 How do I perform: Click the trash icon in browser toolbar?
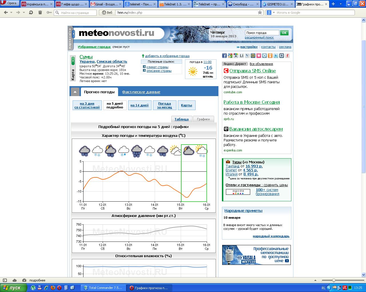40,13
